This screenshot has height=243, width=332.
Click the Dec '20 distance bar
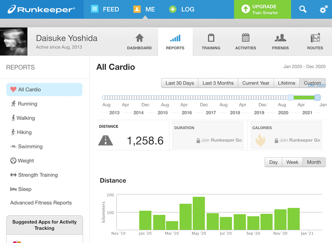tap(293, 219)
